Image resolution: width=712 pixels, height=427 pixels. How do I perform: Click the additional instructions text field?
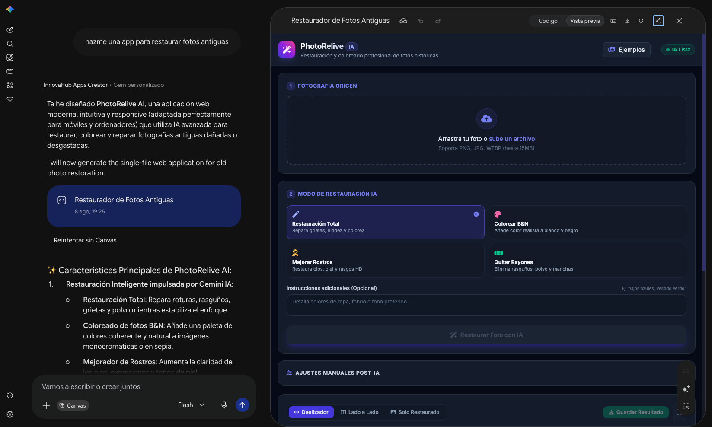point(486,305)
